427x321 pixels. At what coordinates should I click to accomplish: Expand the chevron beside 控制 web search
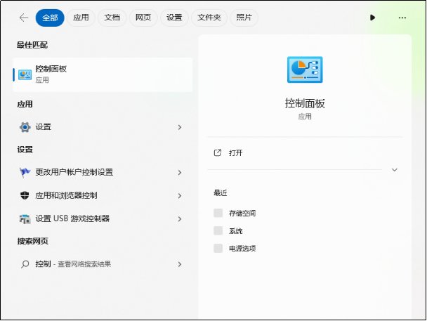click(x=180, y=264)
